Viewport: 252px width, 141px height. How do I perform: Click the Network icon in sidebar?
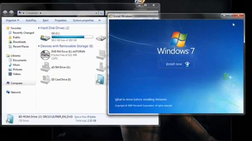[x=8, y=92]
